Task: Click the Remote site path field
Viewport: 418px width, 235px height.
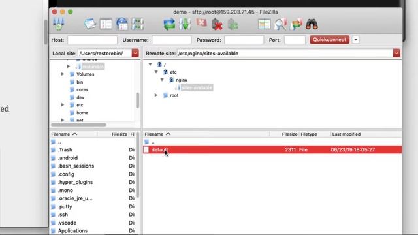Action: tap(285, 54)
